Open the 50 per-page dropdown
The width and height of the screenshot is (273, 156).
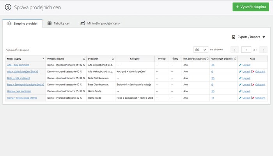201,50
